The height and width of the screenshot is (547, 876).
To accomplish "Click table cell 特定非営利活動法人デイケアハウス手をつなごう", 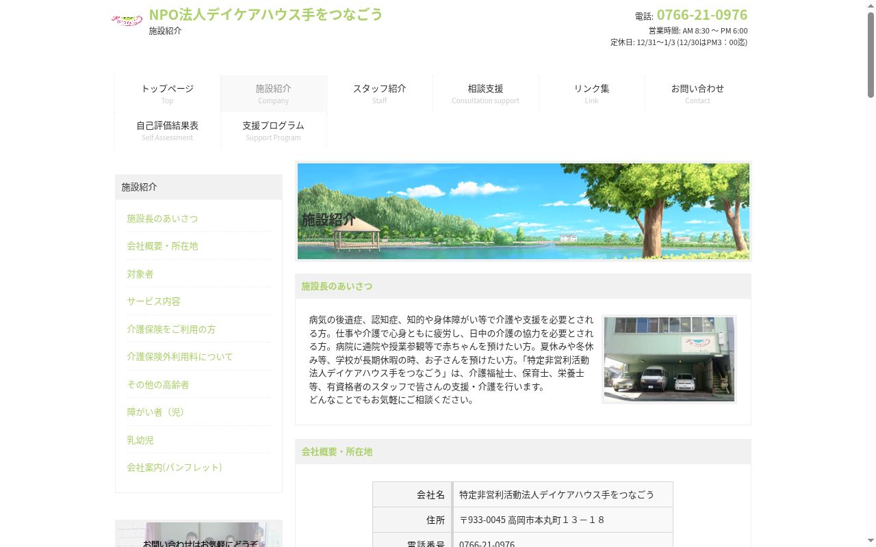I will pos(563,494).
